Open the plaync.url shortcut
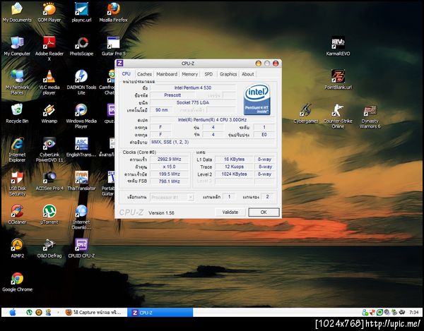 (81, 12)
